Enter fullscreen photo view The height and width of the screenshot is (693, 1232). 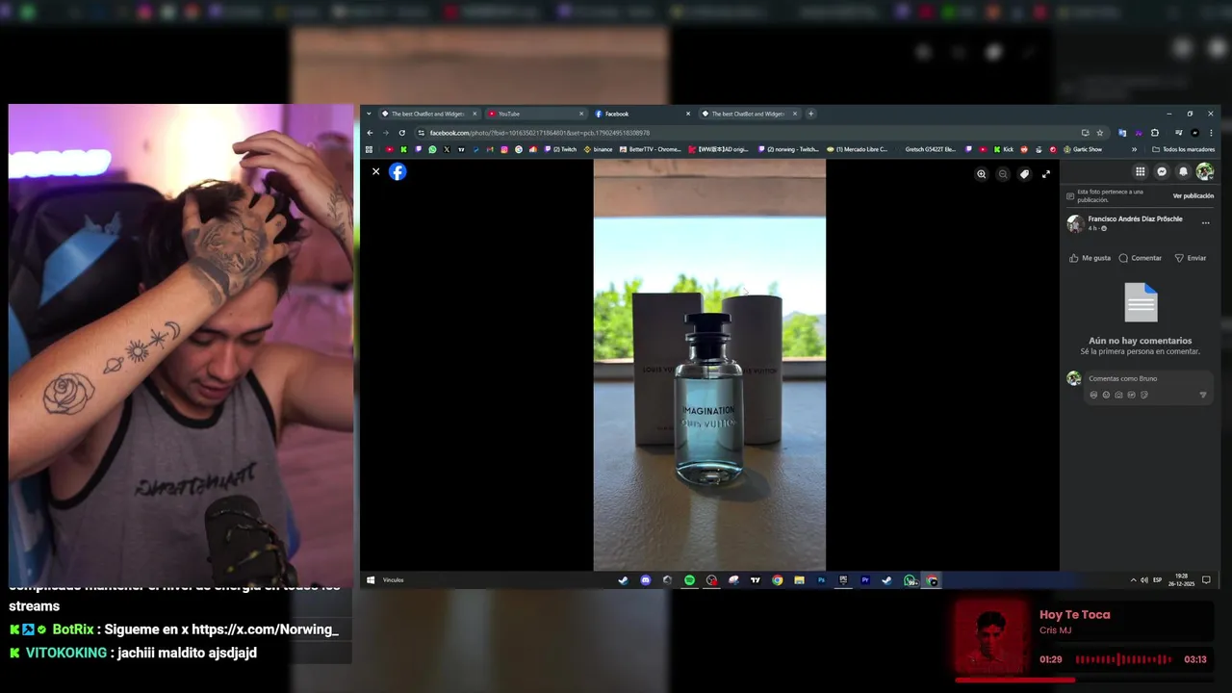[x=1046, y=174]
